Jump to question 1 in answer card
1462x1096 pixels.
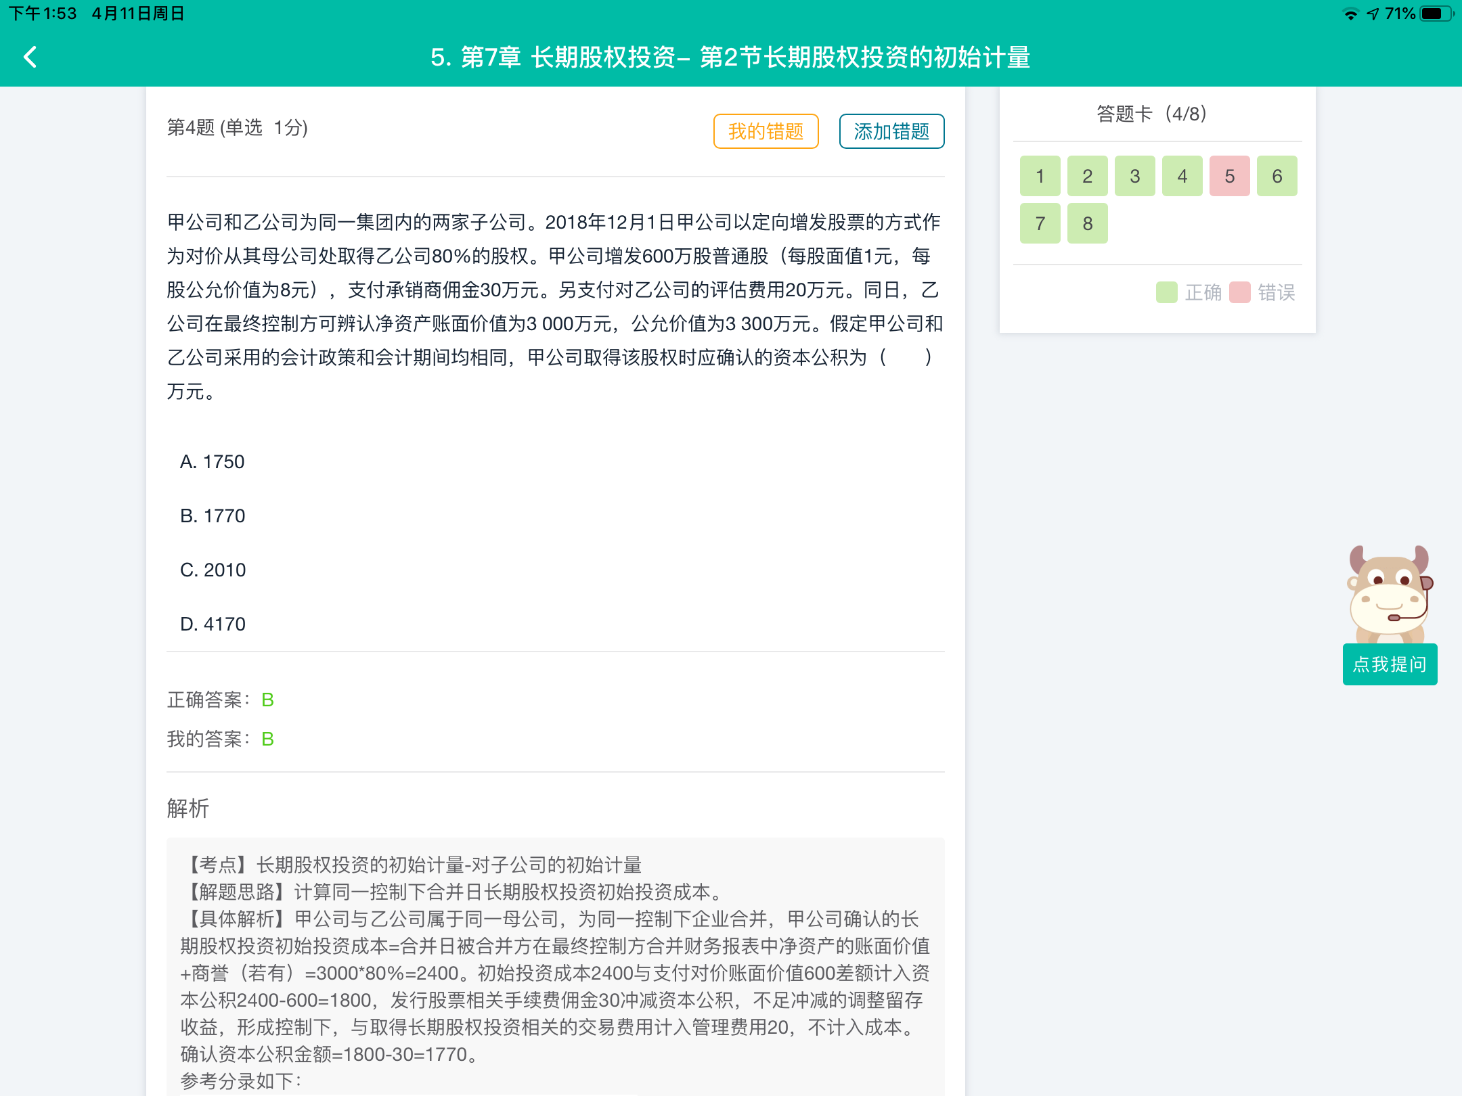click(x=1040, y=176)
